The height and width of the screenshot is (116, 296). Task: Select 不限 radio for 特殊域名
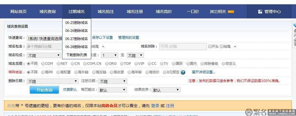coord(29,72)
